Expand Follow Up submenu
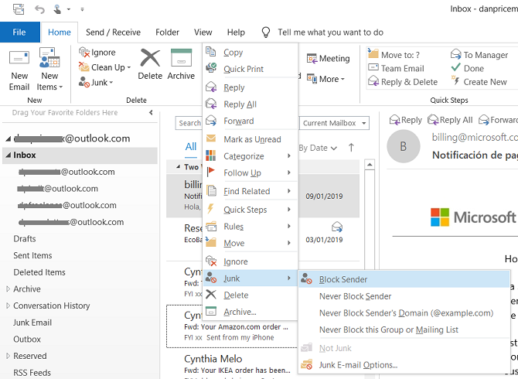The height and width of the screenshot is (379, 518). (x=250, y=172)
